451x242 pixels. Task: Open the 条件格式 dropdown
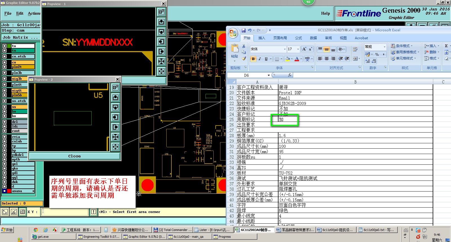tap(402, 46)
